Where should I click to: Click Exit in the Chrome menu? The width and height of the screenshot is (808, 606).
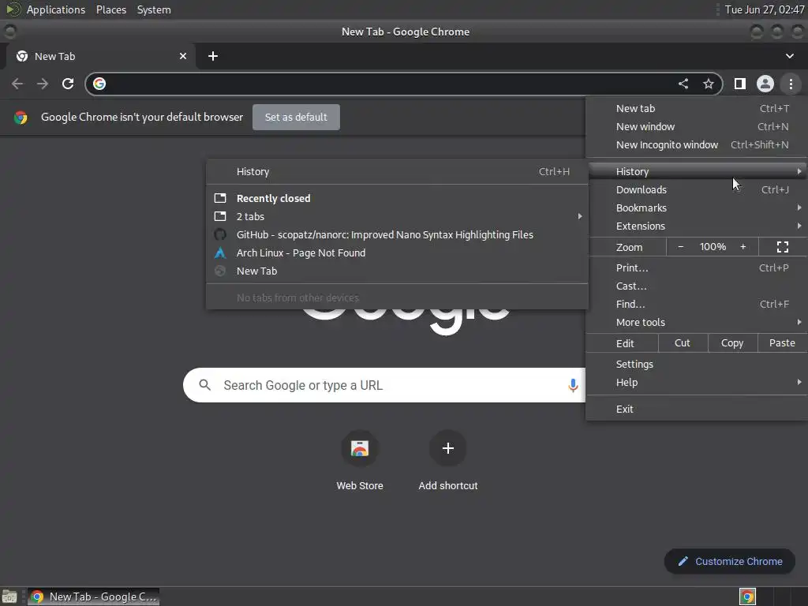point(697,410)
